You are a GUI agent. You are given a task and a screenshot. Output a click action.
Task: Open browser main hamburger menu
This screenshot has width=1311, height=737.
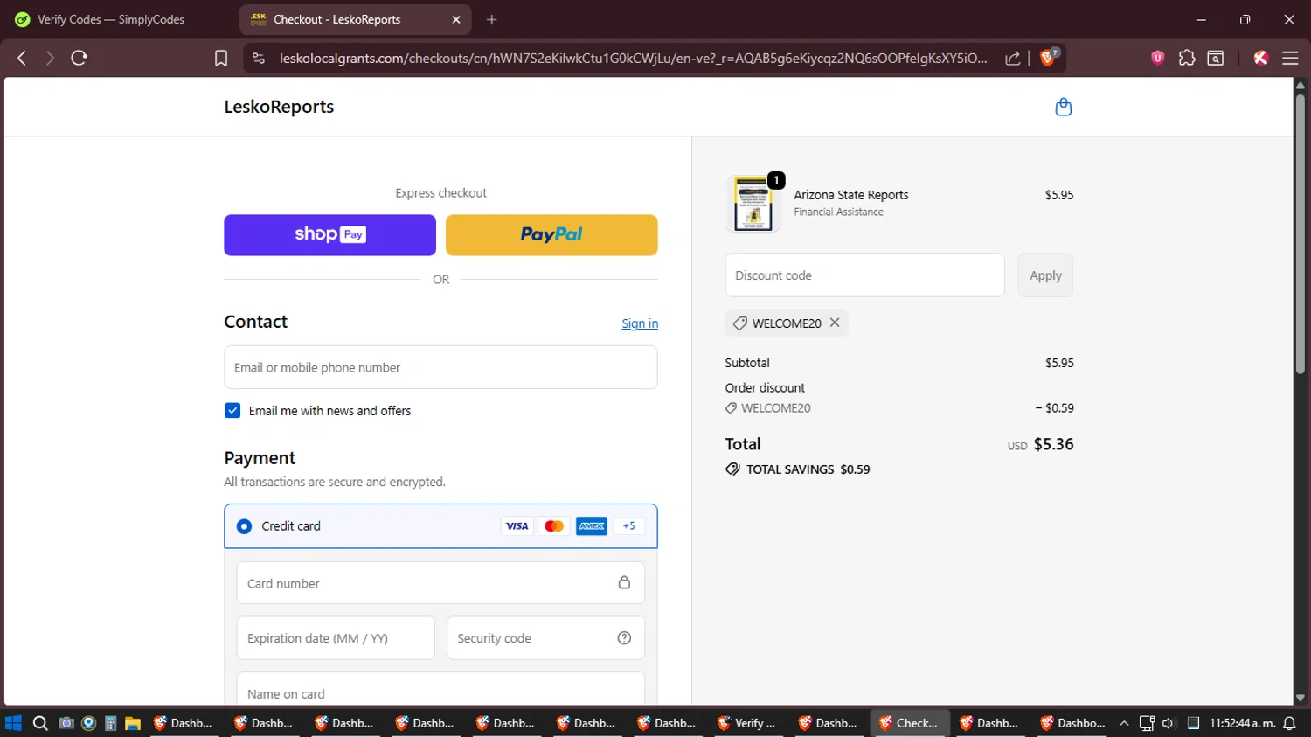pos(1290,58)
